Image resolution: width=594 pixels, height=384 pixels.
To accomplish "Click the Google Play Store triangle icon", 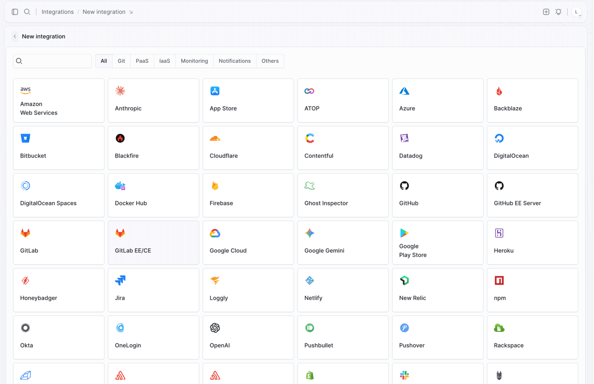I will [x=404, y=233].
